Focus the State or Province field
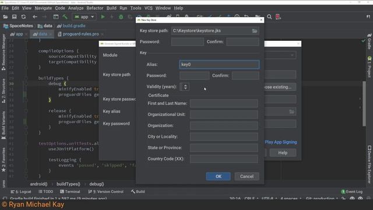373x210 pixels. click(x=224, y=148)
